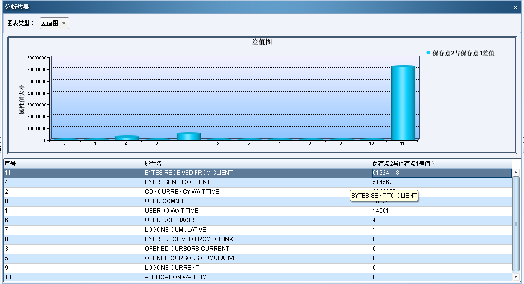Click the sort arrow in the 差值 column header
524x284 pixels.
433,163
